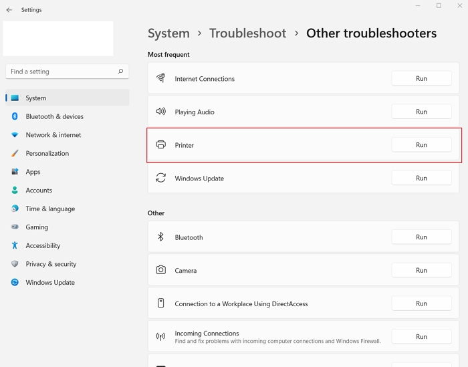
Task: Navigate to Troubleshoot in the breadcrumb
Action: tap(248, 33)
